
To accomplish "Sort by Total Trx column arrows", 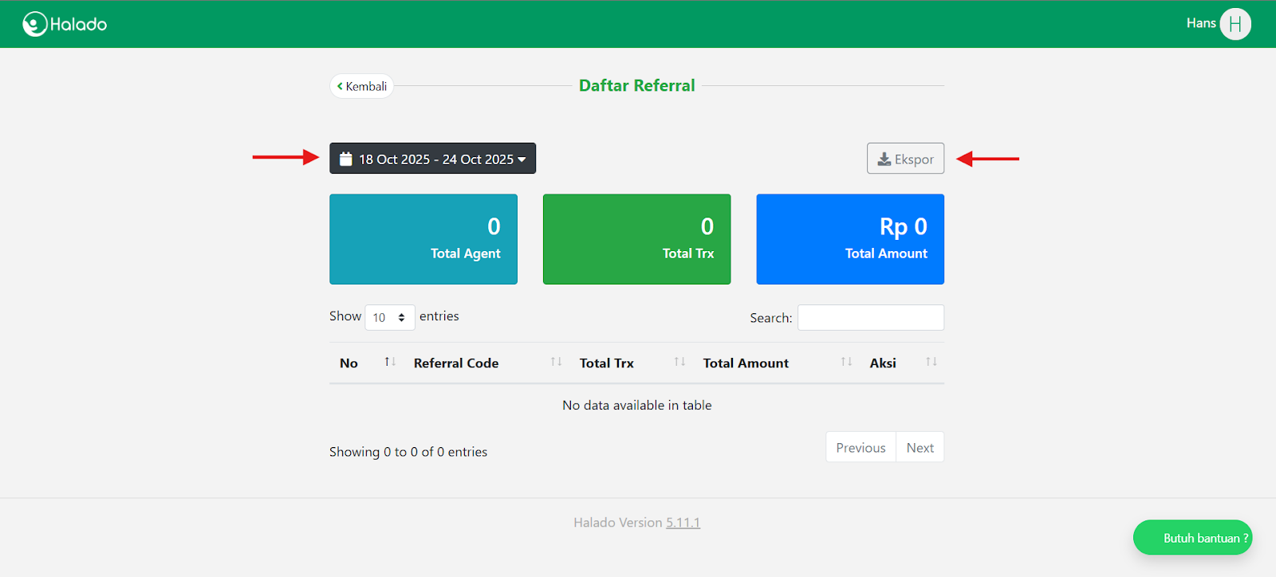I will tap(679, 362).
